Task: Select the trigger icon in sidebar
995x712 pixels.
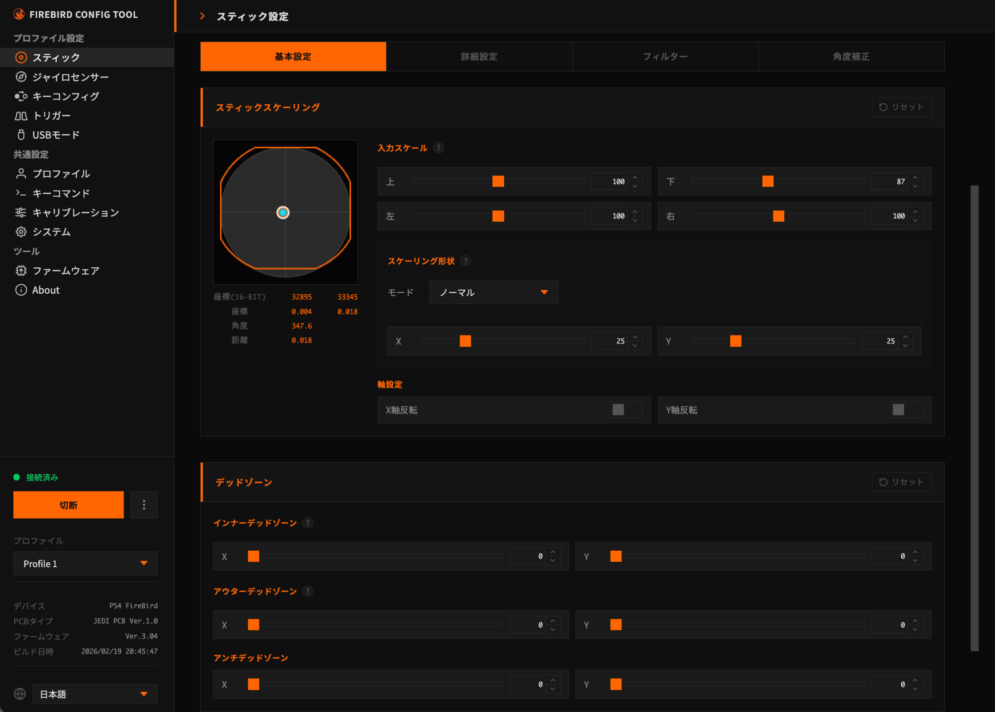Action: click(21, 116)
